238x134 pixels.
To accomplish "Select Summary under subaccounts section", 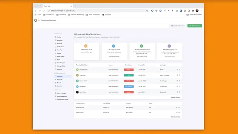I will tap(63, 76).
